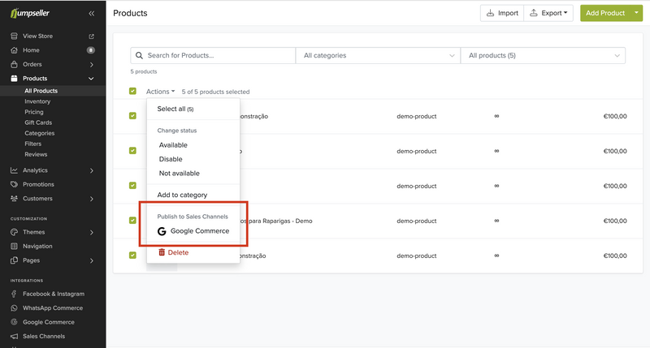Collapse the sidebar with the double chevron icon
This screenshot has width=650, height=348.
click(x=91, y=14)
